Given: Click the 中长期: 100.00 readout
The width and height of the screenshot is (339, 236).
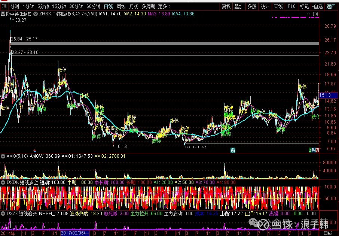Looking at the screenshot, I should (x=110, y=182).
